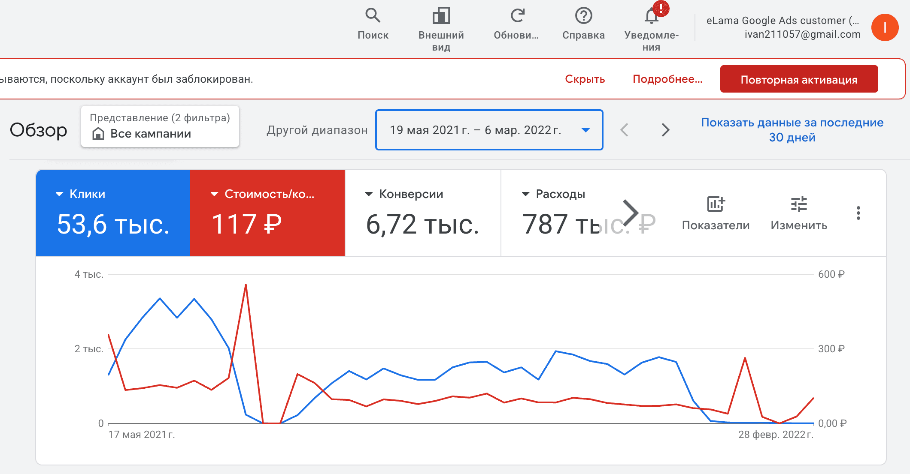Expand the Конверсии metric dropdown
Image resolution: width=910 pixels, height=474 pixels.
[369, 194]
